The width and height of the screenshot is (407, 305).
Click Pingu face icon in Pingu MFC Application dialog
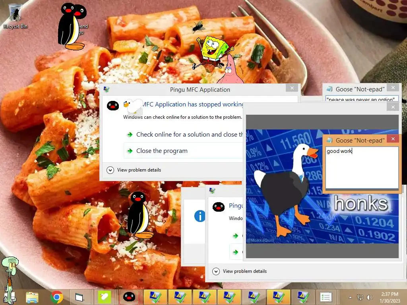(113, 106)
